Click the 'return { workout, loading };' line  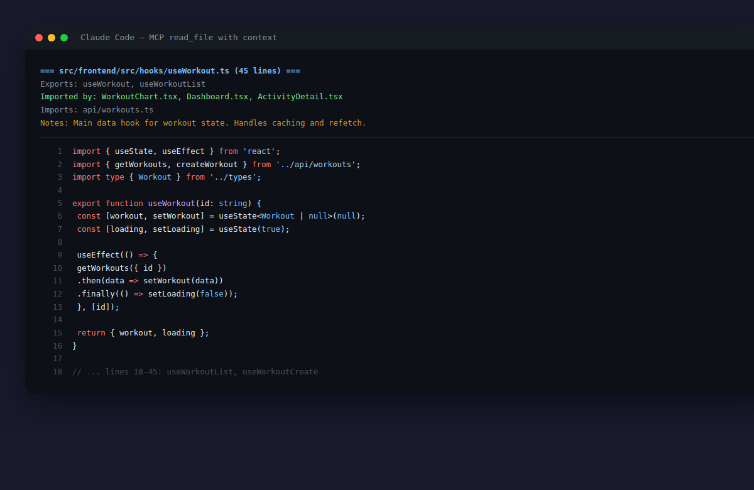tap(143, 333)
